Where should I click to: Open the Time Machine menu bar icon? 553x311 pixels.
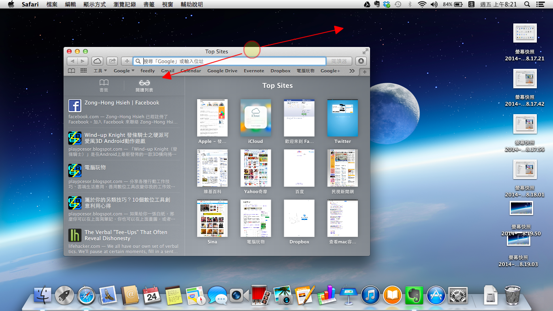pyautogui.click(x=398, y=4)
